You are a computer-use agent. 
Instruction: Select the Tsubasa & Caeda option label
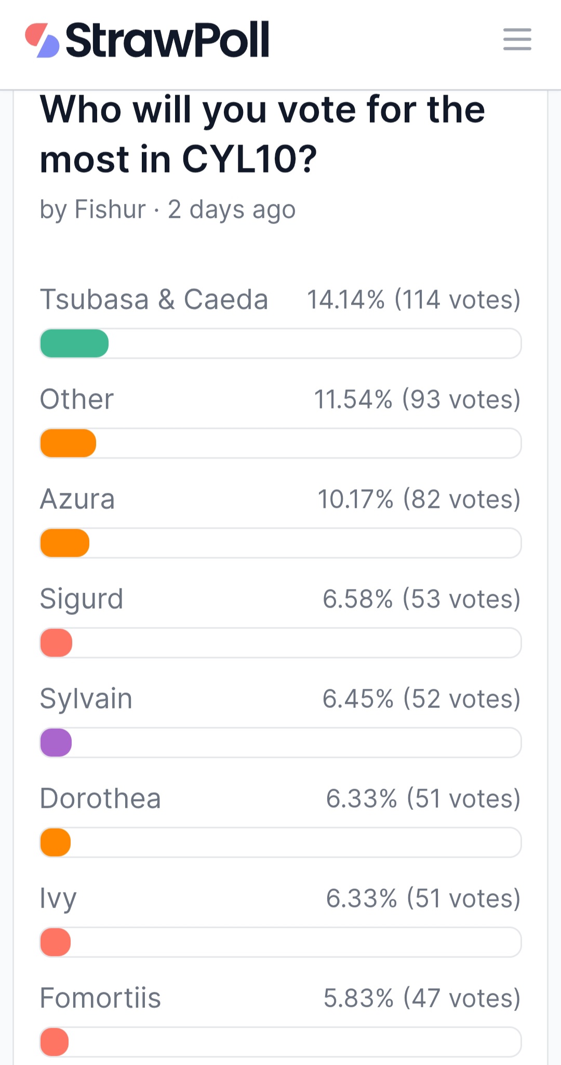pyautogui.click(x=154, y=300)
